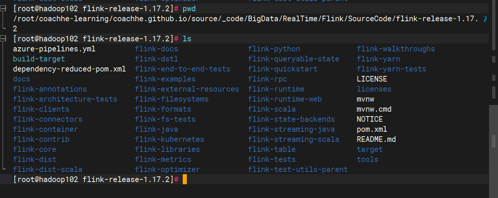Click the NOTICE file name
The height and width of the screenshot is (198, 498).
[370, 119]
